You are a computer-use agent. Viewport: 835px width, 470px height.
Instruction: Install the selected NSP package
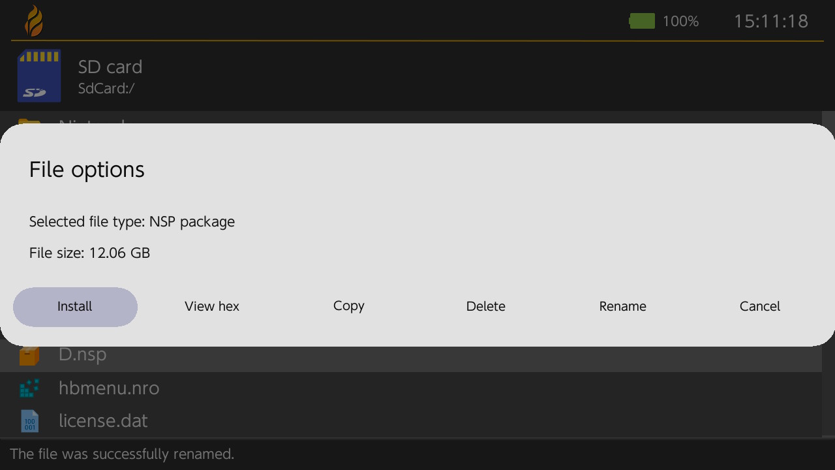pyautogui.click(x=75, y=307)
